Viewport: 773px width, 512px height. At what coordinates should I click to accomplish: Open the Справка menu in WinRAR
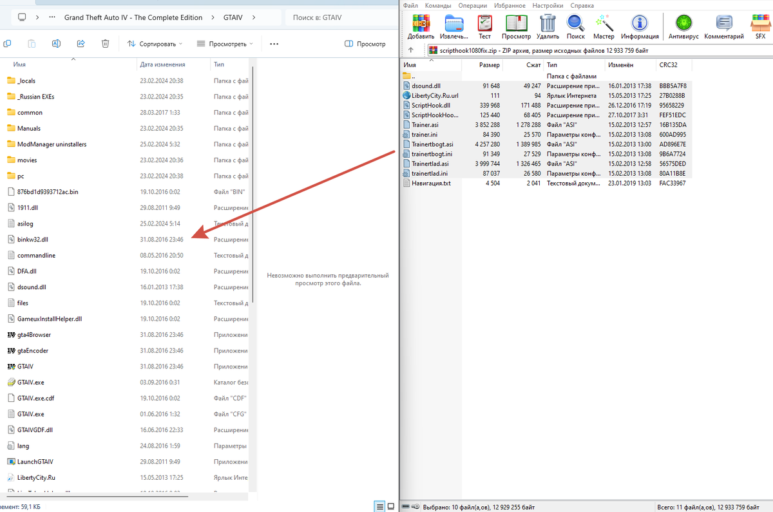coord(582,5)
